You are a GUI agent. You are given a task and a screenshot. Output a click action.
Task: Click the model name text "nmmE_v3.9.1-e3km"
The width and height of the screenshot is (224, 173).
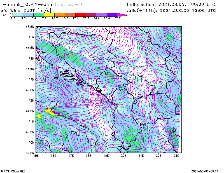click(x=30, y=4)
